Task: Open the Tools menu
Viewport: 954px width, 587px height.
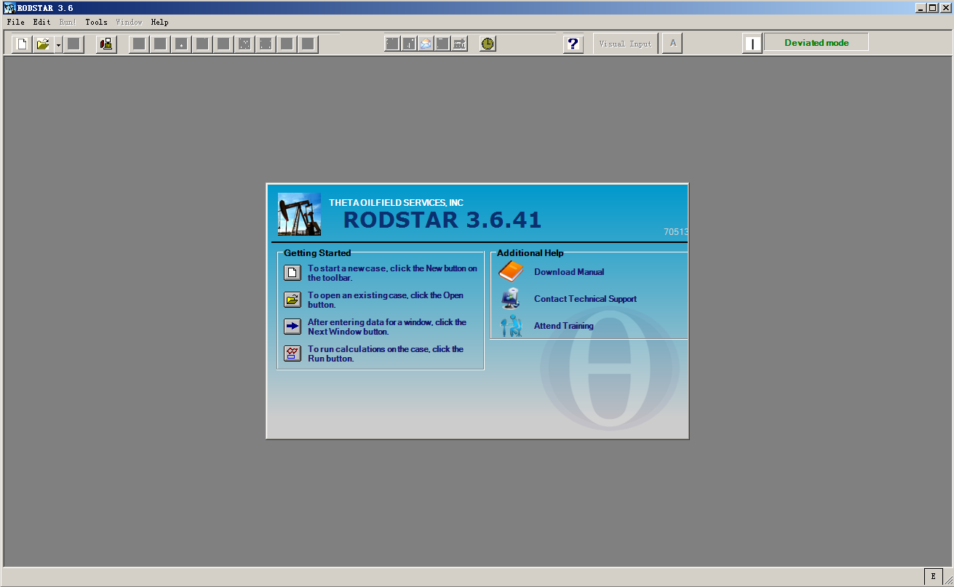Action: pyautogui.click(x=96, y=23)
